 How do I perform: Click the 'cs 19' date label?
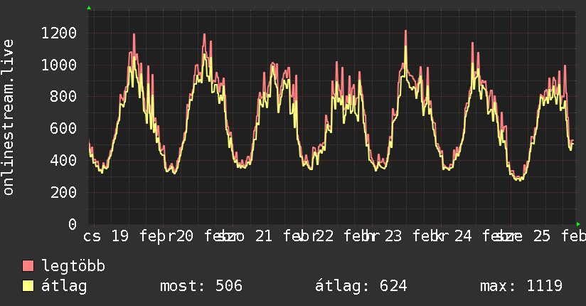(106, 236)
